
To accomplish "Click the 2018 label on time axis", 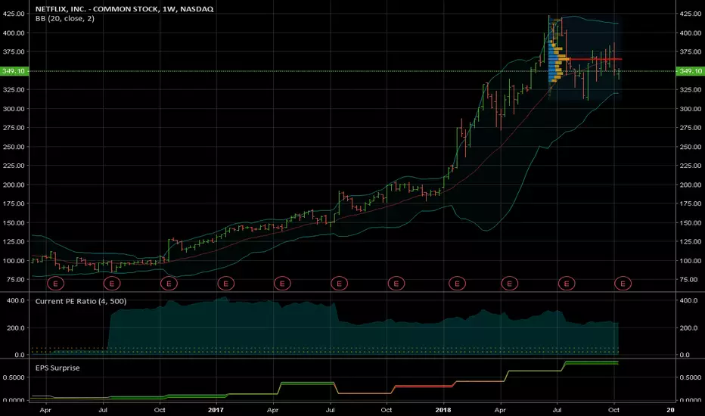I will point(443,410).
